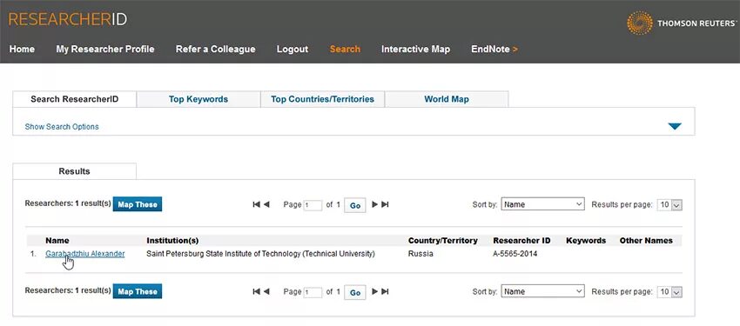This screenshot has width=740, height=326.
Task: Open Refer a Colleague page
Action: [216, 49]
